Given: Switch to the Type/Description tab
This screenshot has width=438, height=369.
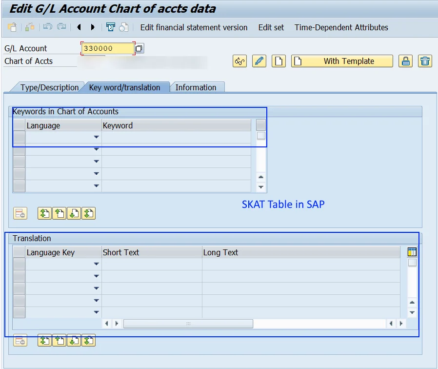Looking at the screenshot, I should (x=49, y=87).
